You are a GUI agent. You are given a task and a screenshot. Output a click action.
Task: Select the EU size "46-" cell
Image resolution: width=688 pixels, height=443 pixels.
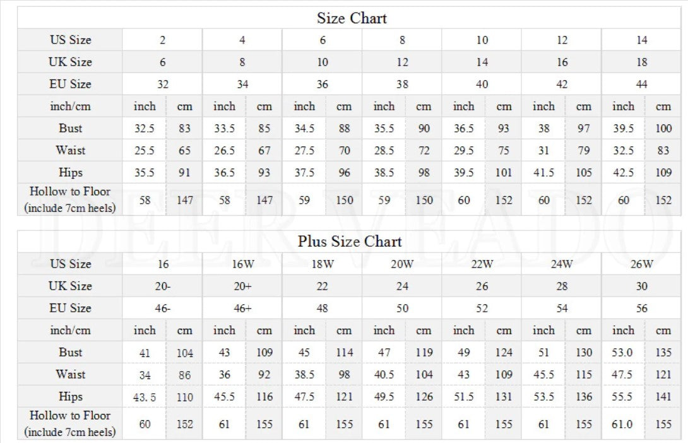coord(163,309)
